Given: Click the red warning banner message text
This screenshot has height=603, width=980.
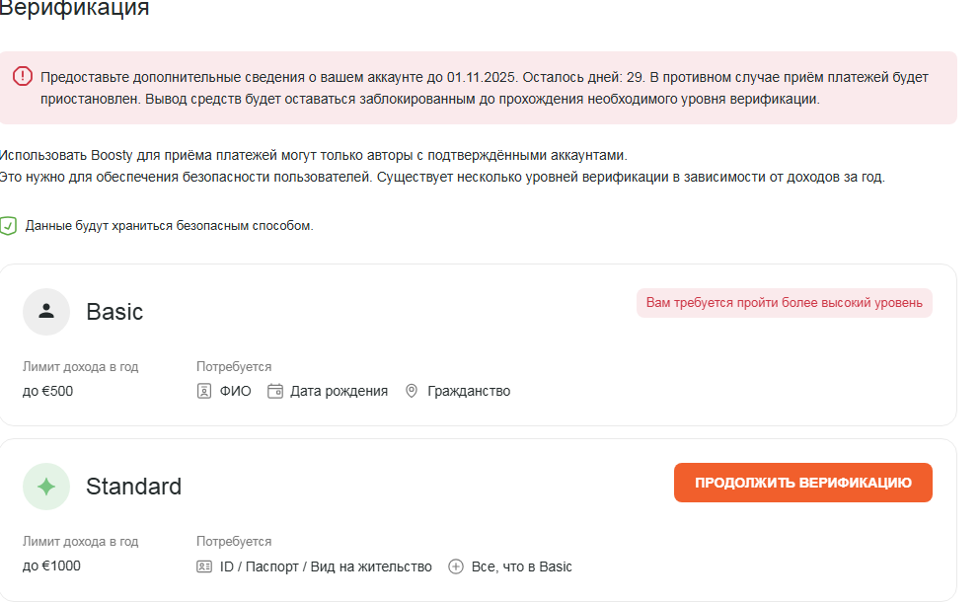Looking at the screenshot, I should tap(484, 88).
